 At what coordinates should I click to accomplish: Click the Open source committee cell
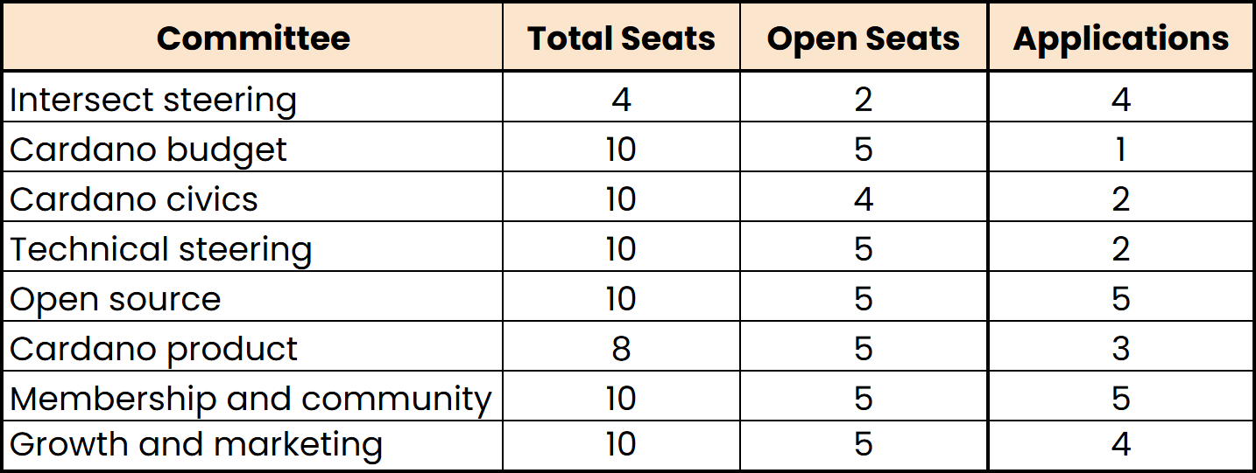click(x=116, y=299)
